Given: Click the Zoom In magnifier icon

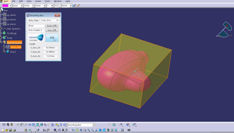Looking at the screenshot, I should [x=89, y=130].
